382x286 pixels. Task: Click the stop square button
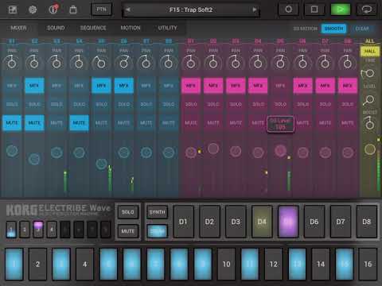point(314,10)
